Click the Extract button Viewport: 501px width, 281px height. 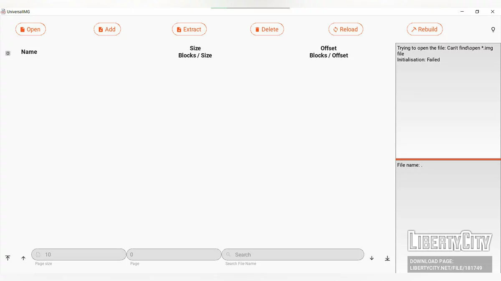coord(189,30)
